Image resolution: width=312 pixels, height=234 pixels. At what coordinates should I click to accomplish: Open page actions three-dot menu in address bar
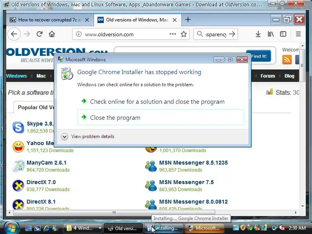coord(173,34)
